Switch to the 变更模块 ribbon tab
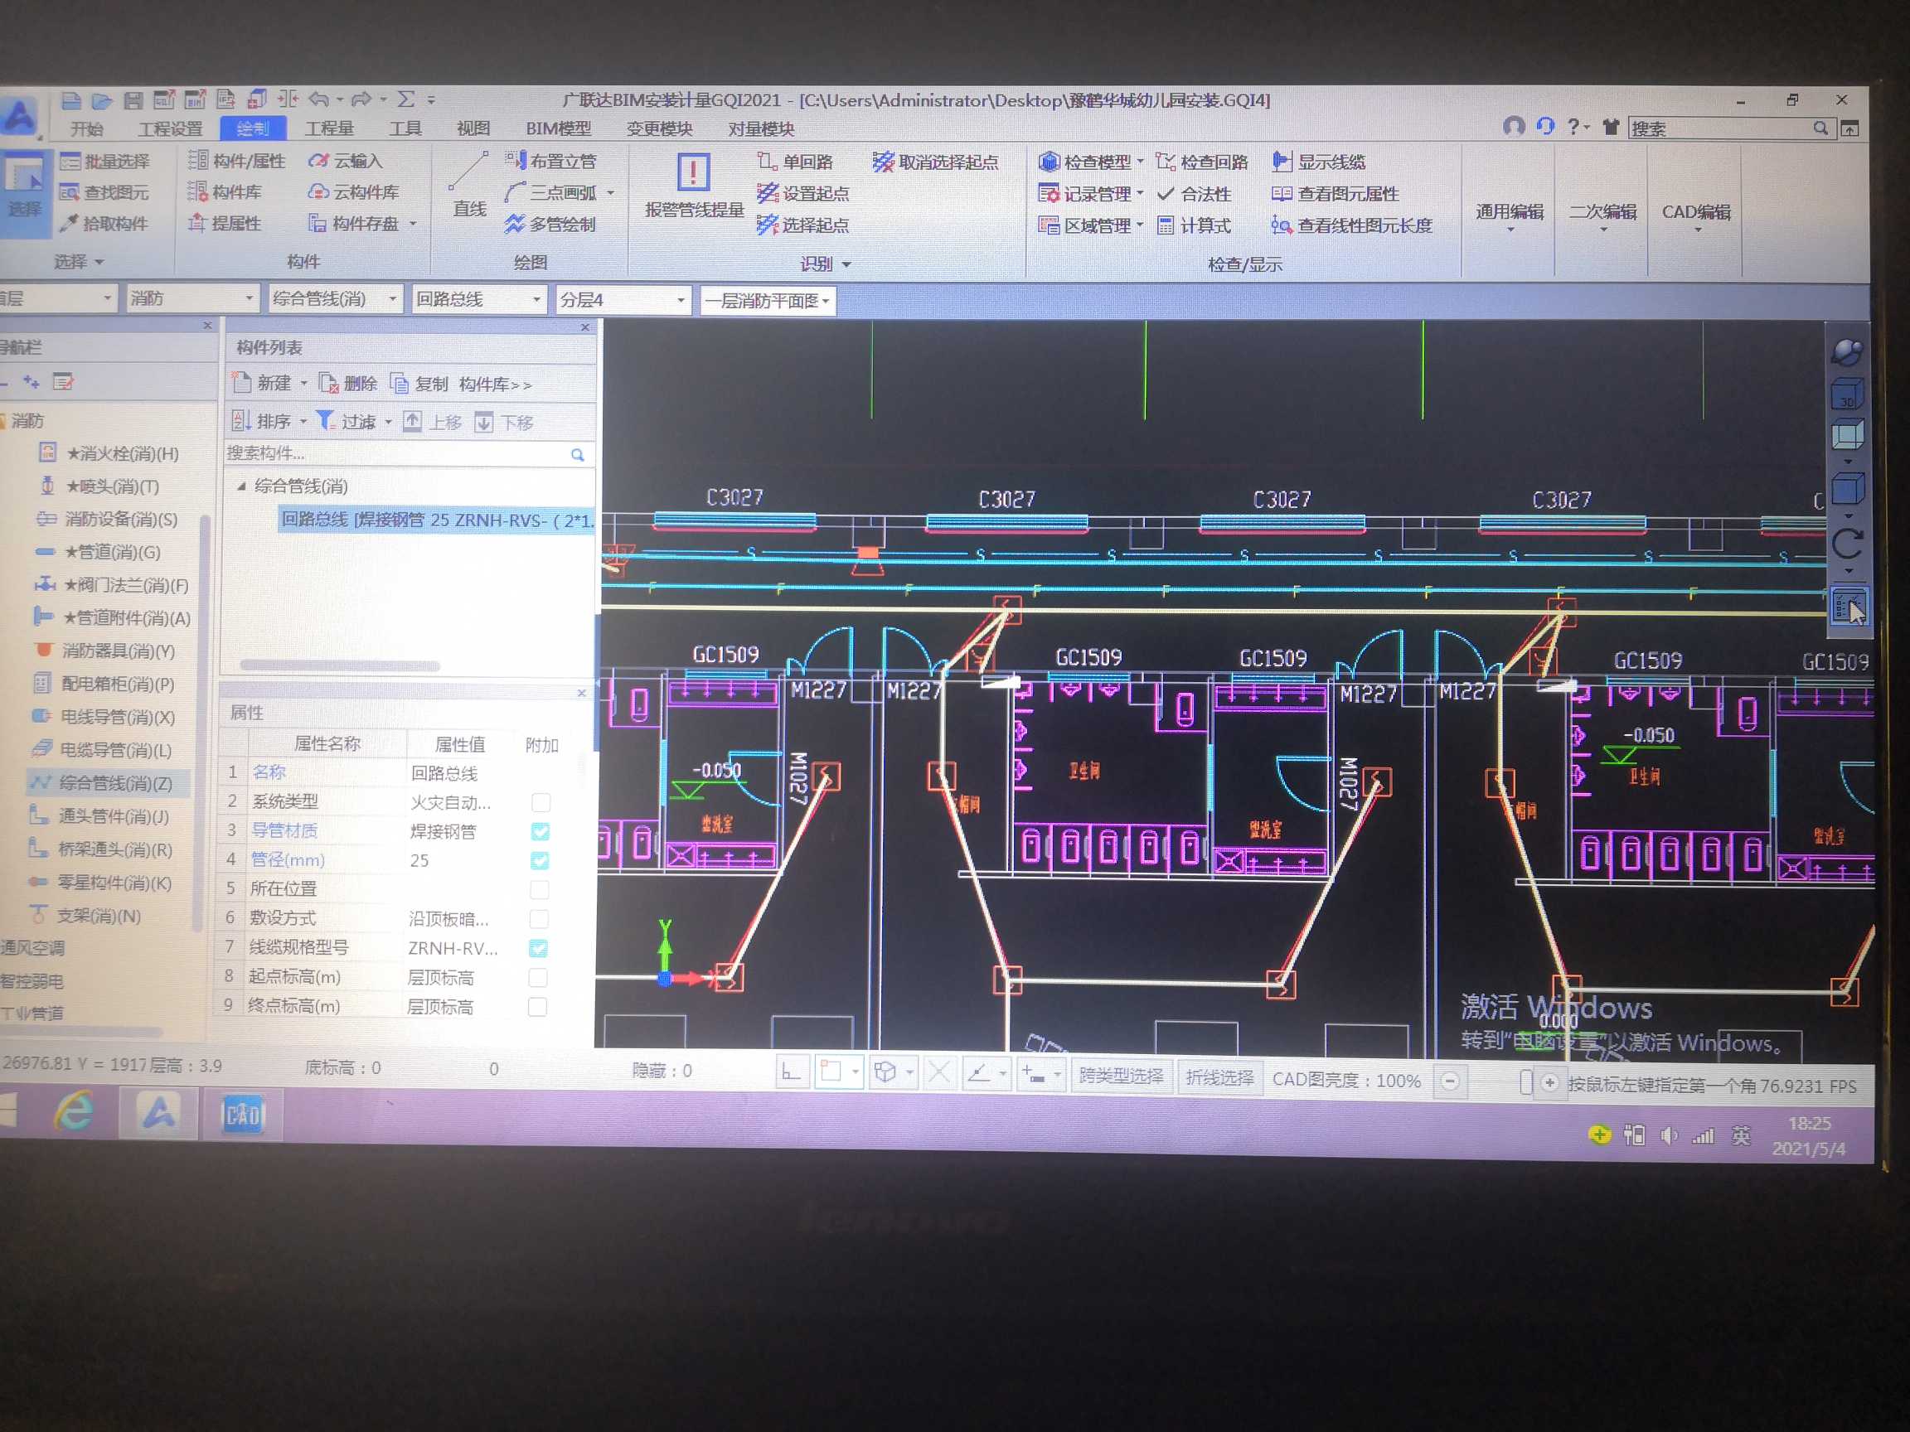The width and height of the screenshot is (1910, 1432). (659, 128)
